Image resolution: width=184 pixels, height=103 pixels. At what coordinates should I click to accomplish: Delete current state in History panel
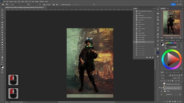click(153, 57)
